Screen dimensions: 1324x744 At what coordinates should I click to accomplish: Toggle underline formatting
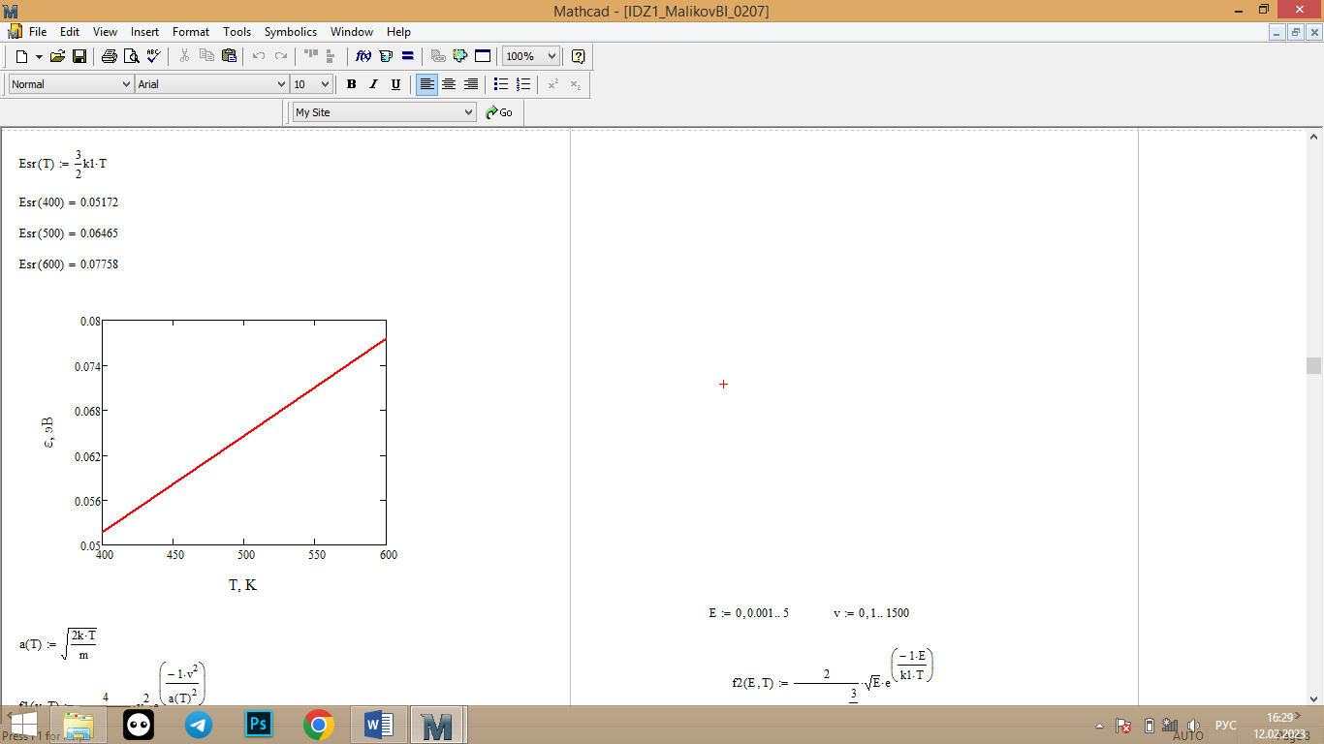pyautogui.click(x=395, y=84)
